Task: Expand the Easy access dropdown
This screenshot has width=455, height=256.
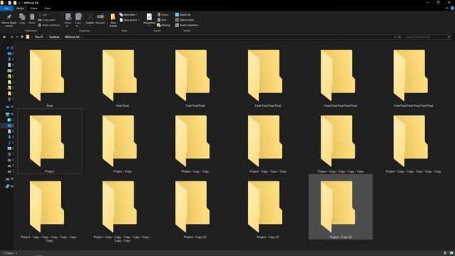Action: tap(129, 20)
